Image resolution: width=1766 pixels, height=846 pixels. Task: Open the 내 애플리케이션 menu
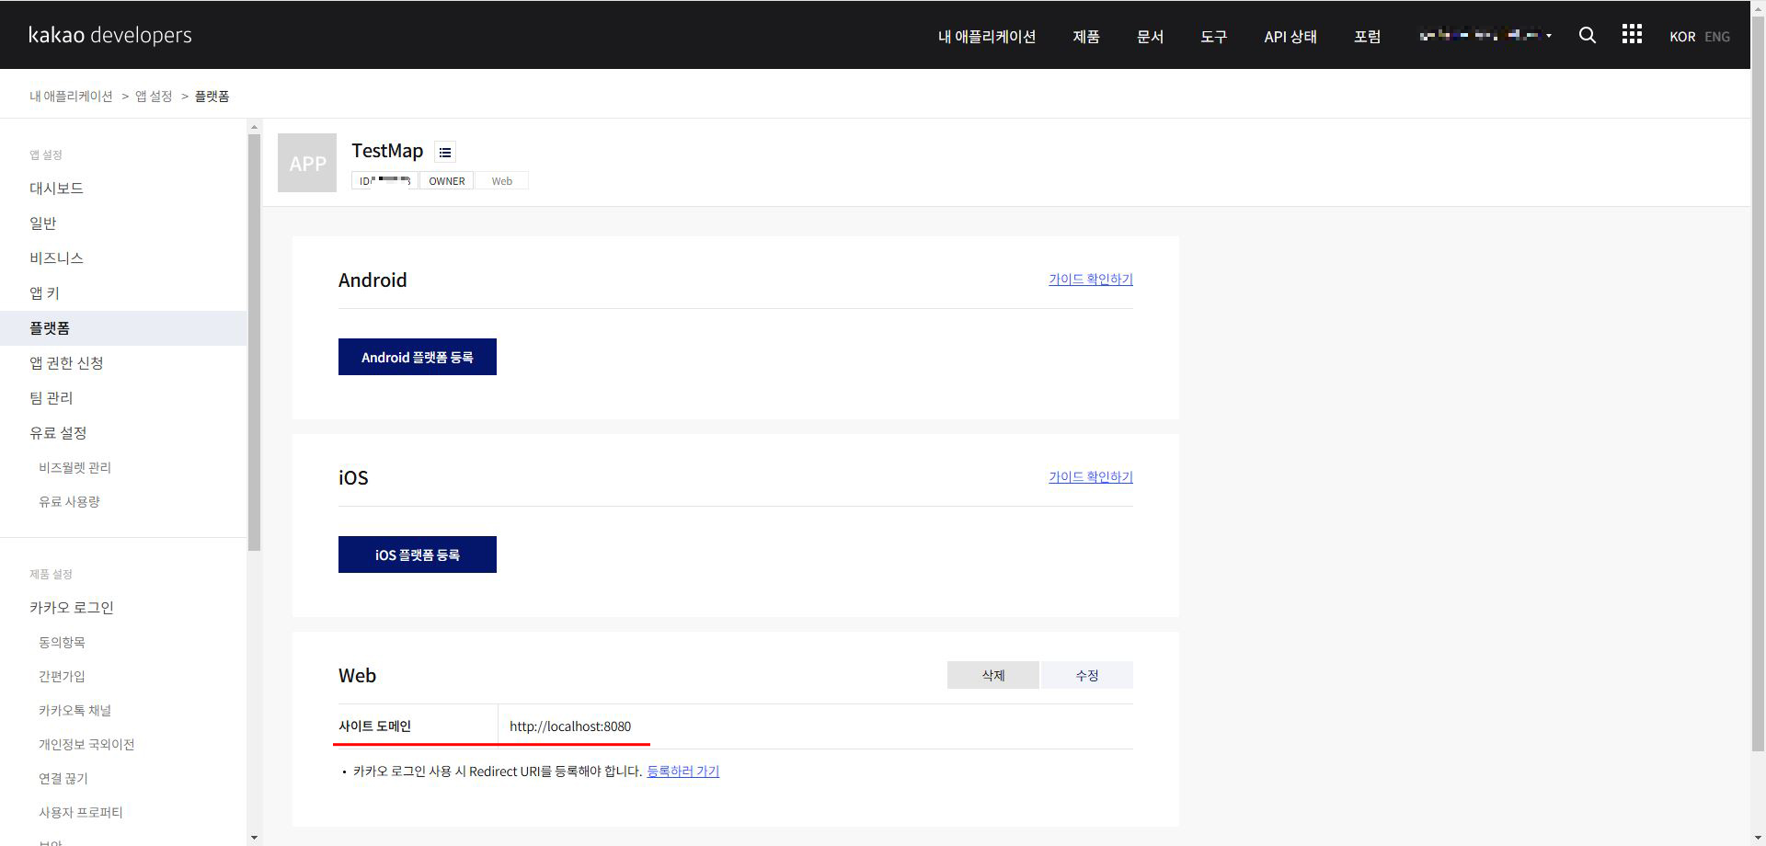point(987,36)
